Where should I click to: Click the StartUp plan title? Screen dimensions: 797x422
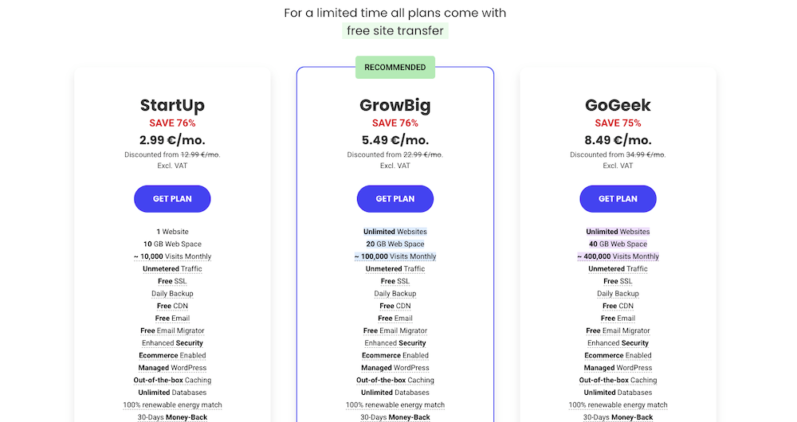point(172,105)
